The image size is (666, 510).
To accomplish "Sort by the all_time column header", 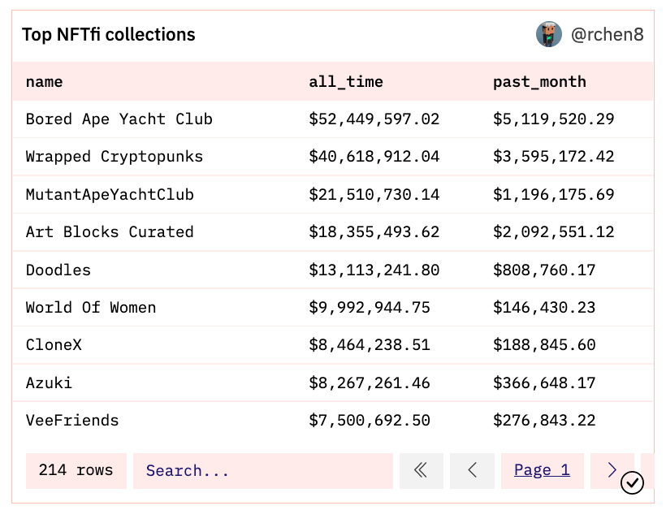I will (346, 82).
